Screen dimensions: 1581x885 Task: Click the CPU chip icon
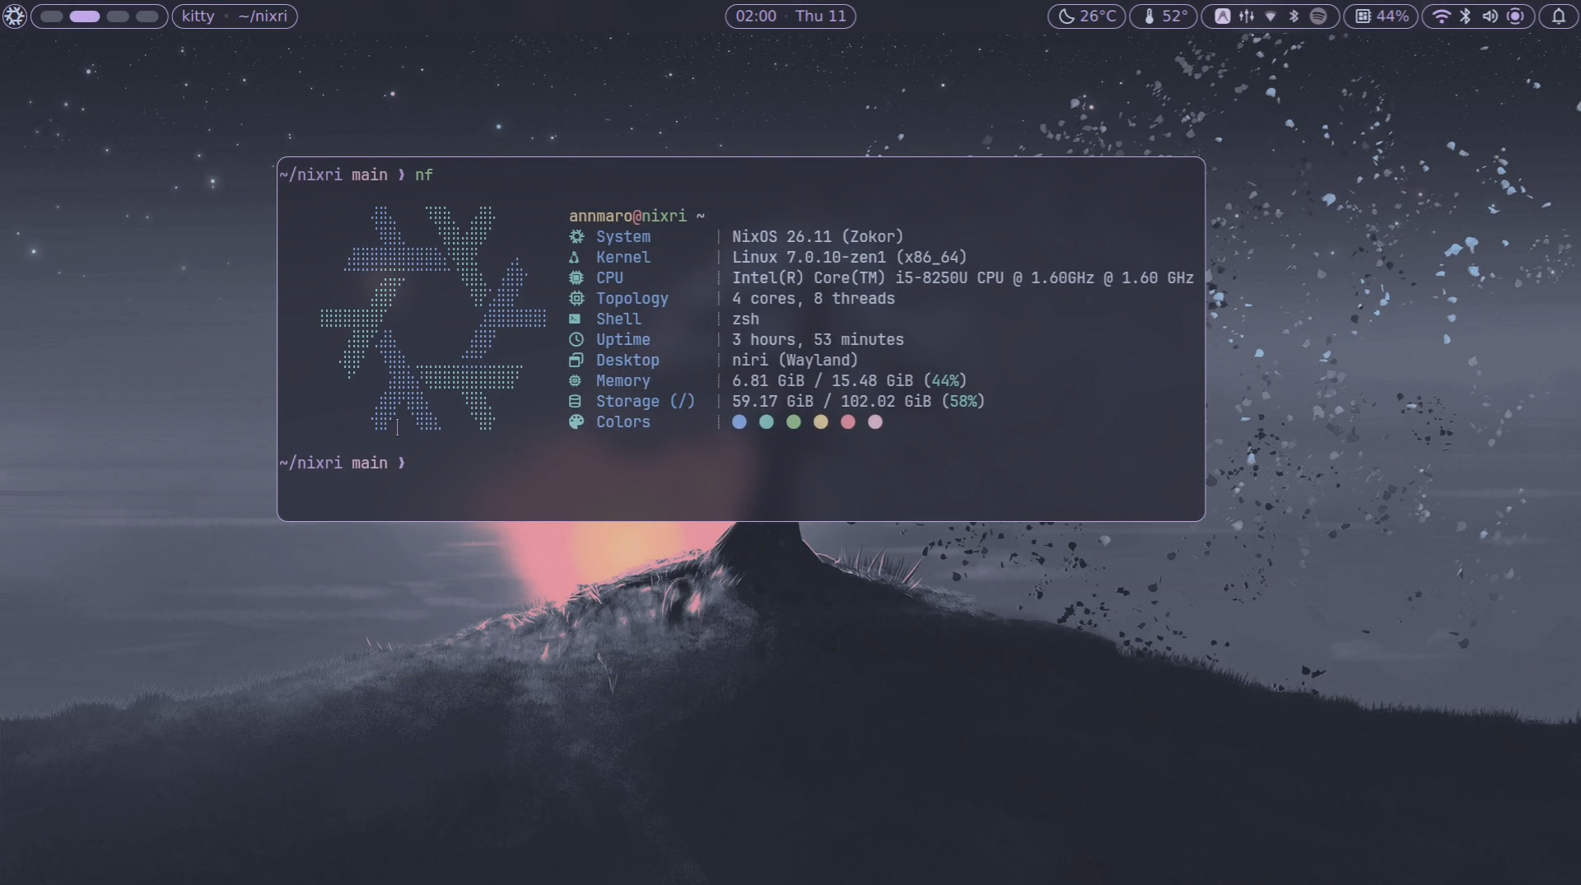coord(576,278)
